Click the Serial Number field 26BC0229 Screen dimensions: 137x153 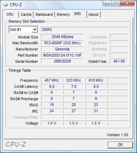click(62, 61)
